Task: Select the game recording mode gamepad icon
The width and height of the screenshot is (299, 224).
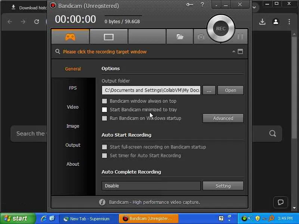Action: point(70,37)
